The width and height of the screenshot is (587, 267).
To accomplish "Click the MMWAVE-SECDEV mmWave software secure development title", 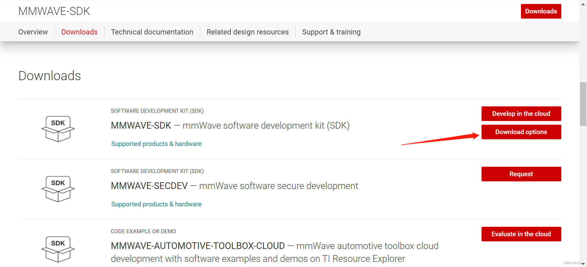I will [x=234, y=186].
